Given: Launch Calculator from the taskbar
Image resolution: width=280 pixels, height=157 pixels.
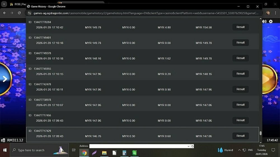Looking at the screenshot, I should click(124, 153).
